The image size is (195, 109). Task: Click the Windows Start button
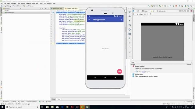point(2,107)
